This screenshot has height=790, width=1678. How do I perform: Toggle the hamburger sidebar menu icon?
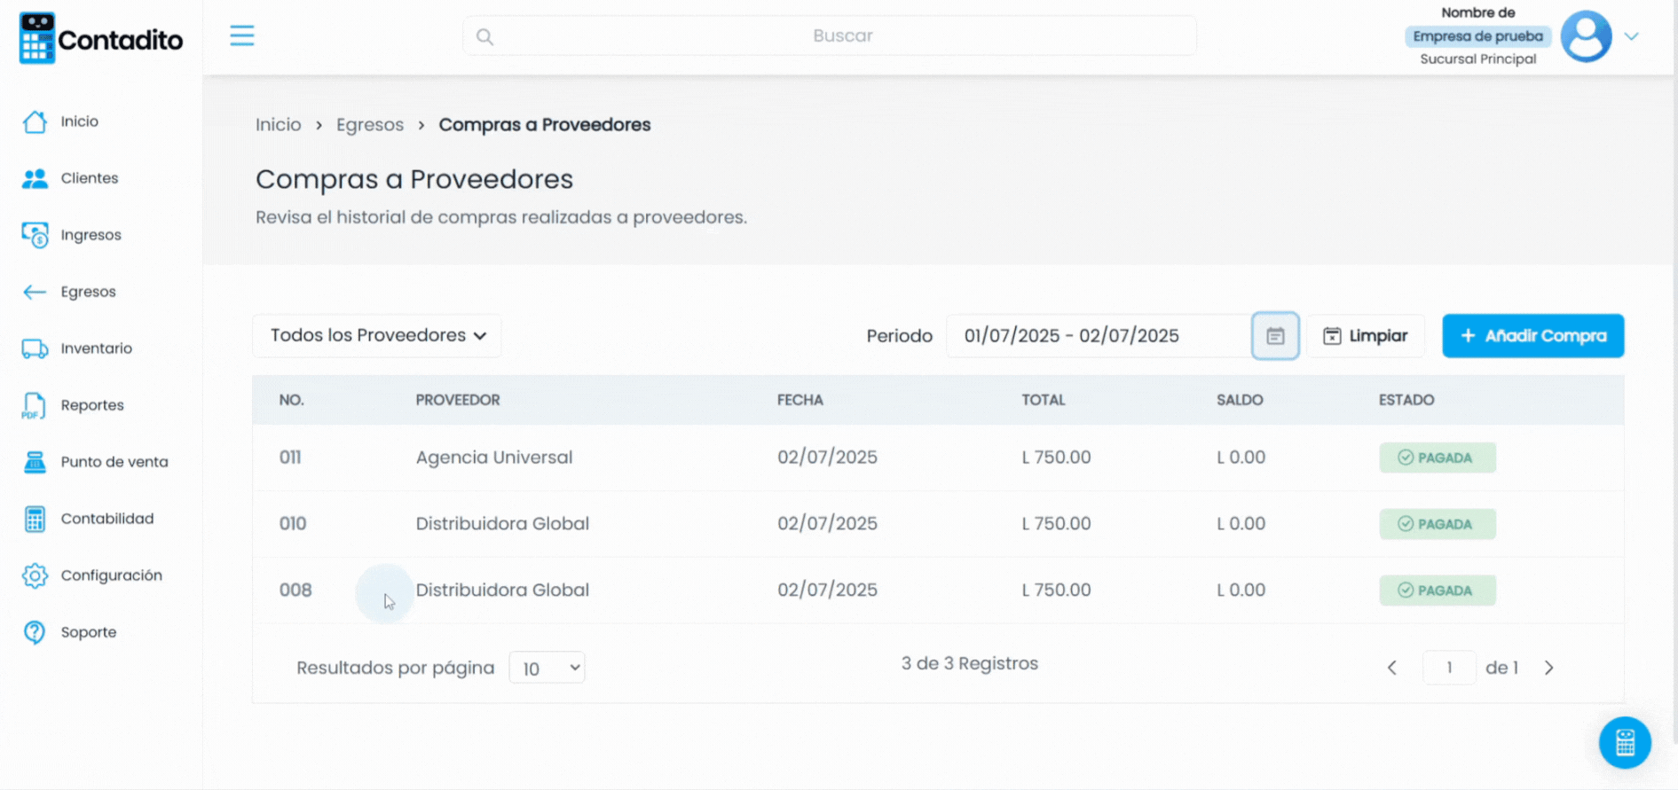(x=242, y=35)
